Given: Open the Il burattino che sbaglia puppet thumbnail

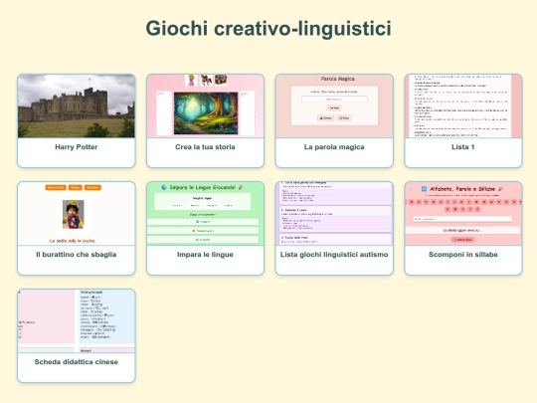Looking at the screenshot, I should [77, 214].
